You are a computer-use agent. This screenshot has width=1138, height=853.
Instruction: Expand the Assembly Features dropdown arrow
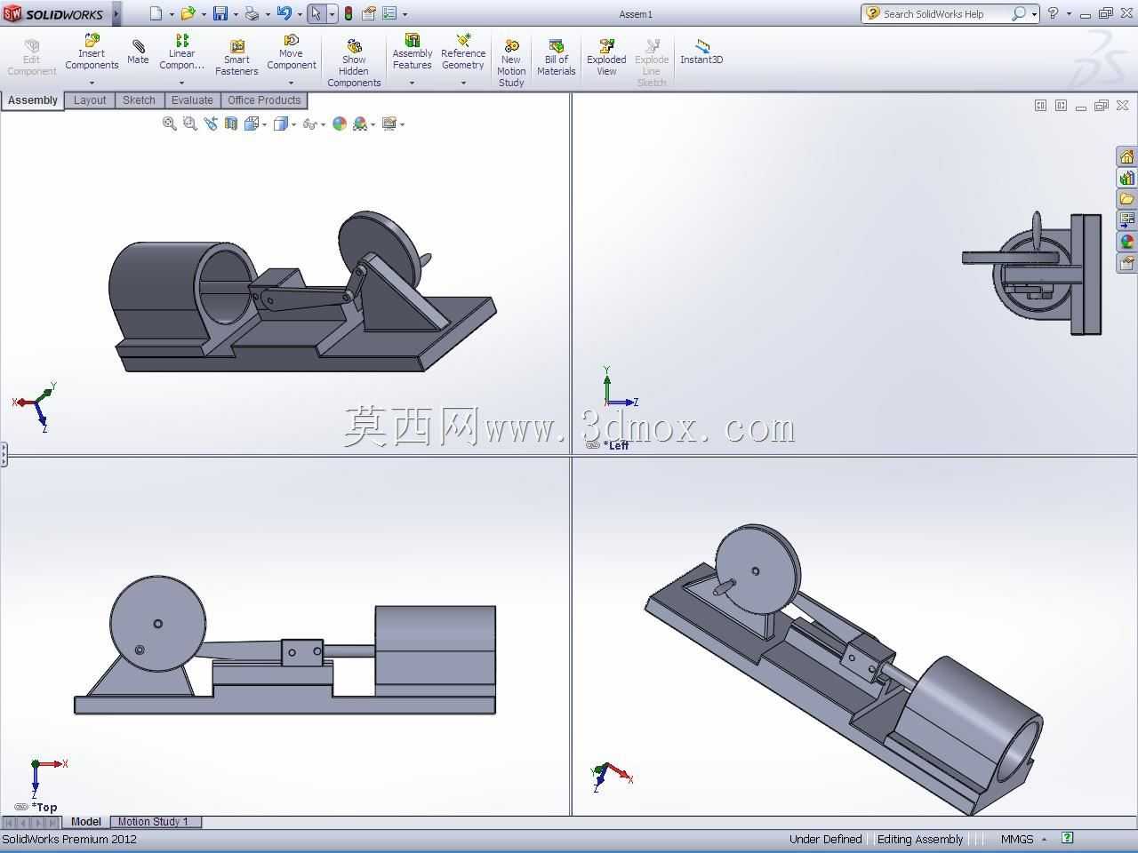pyautogui.click(x=412, y=83)
